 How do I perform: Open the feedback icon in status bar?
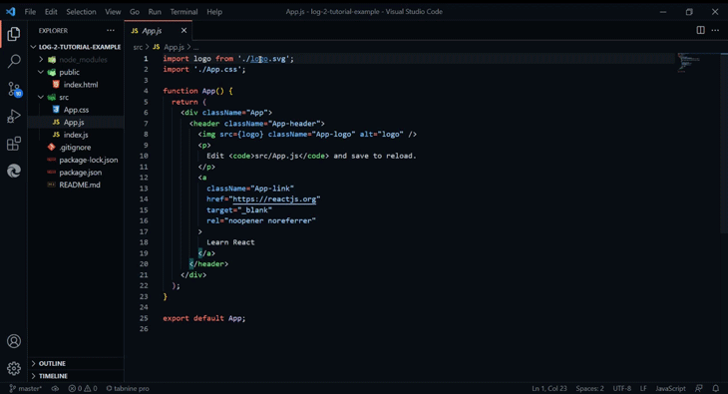click(699, 388)
